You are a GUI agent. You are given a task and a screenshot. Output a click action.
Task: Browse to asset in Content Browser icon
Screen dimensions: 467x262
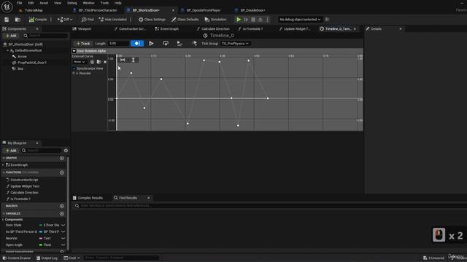click(x=18, y=20)
